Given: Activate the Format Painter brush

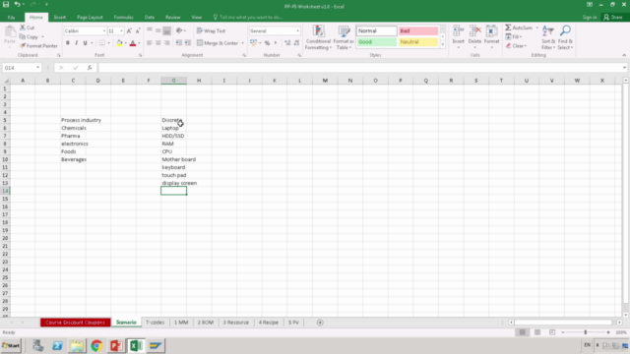Looking at the screenshot, I should coord(23,46).
